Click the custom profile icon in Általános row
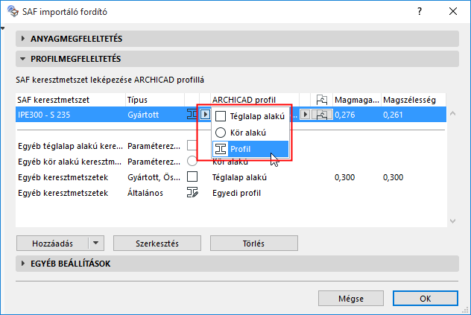471x315 pixels. (192, 192)
